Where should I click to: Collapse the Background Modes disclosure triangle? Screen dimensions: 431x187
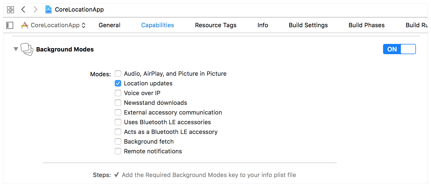[x=16, y=49]
